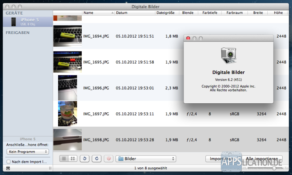Click the camera app icon in About dialog
This screenshot has width=292, height=175.
pyautogui.click(x=229, y=56)
